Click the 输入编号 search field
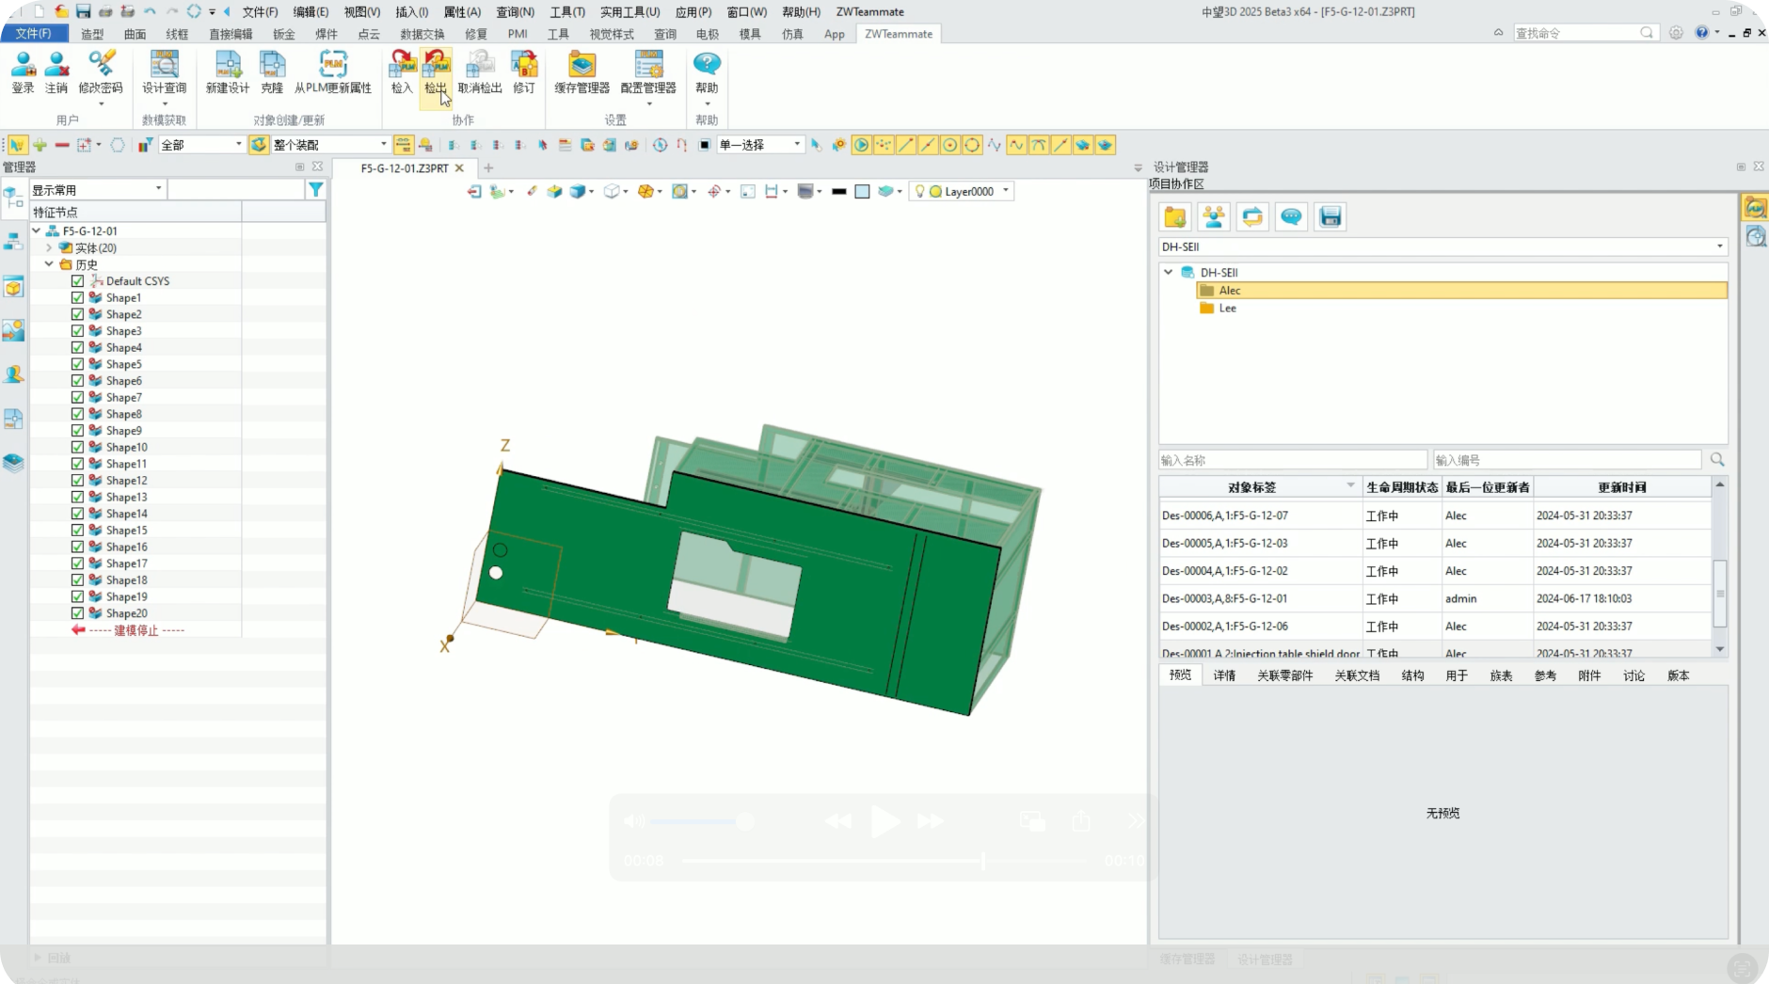The height and width of the screenshot is (984, 1769). [1567, 460]
